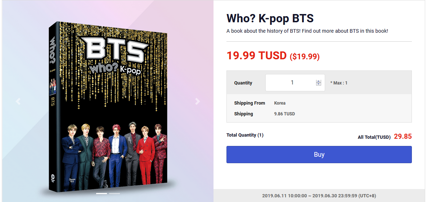
Task: Click the Daeson Kids publisher logo on spine
Action: pyautogui.click(x=53, y=178)
